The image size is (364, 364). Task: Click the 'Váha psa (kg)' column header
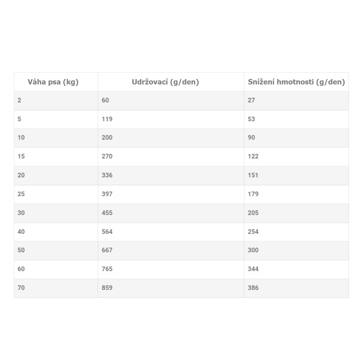(x=53, y=82)
